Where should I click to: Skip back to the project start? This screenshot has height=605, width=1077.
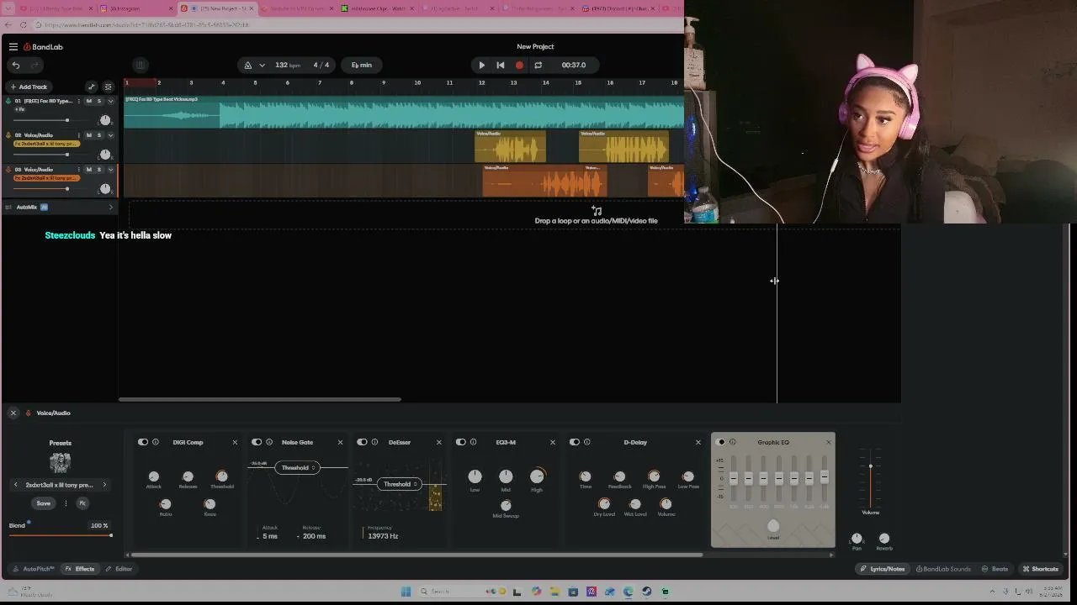501,65
